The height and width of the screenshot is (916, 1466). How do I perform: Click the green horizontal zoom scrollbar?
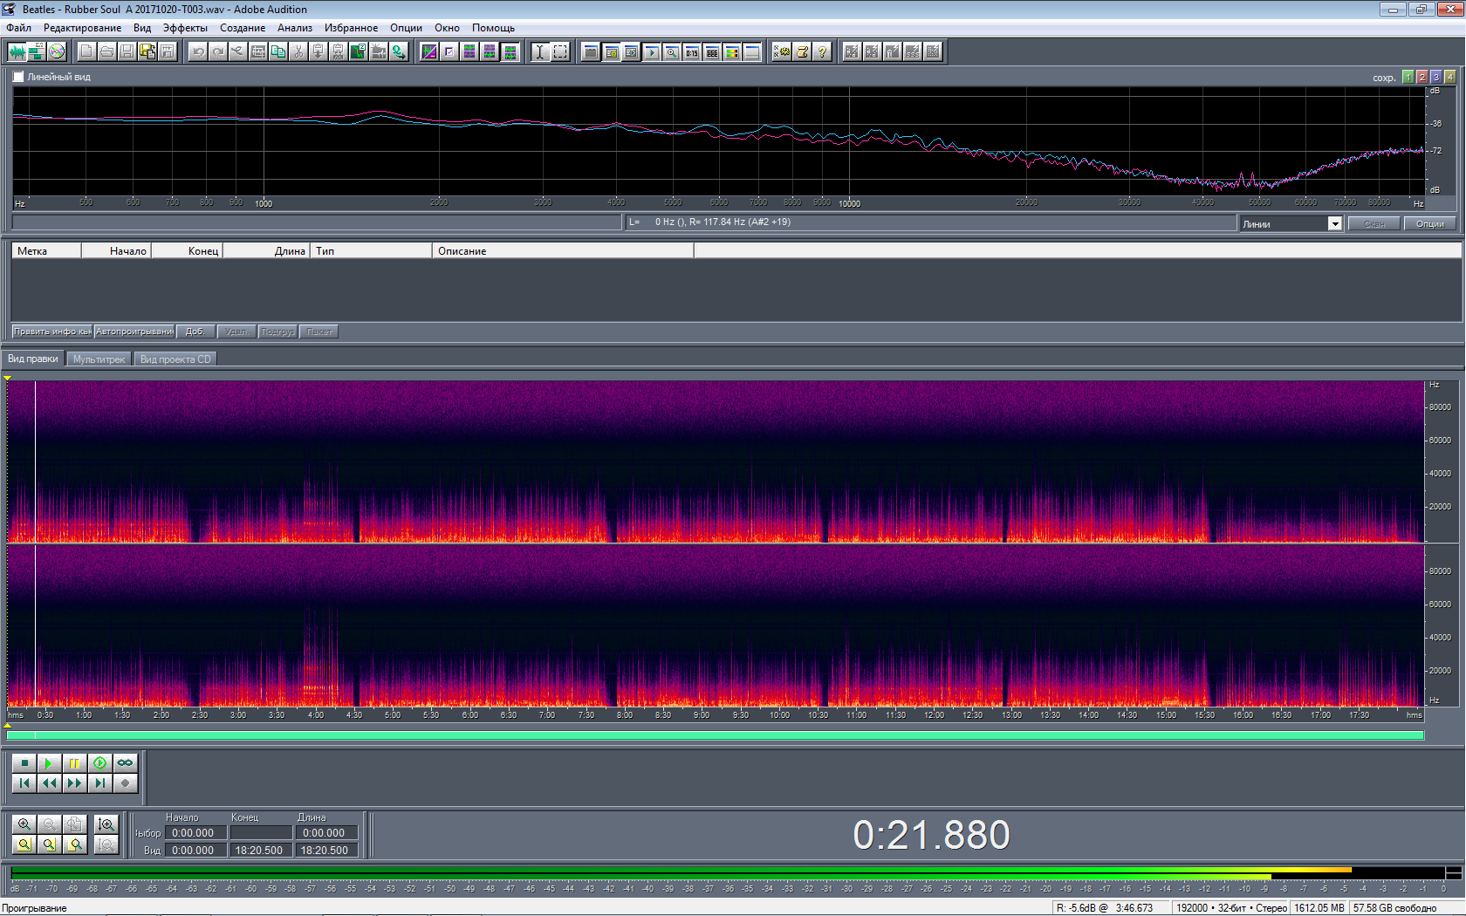point(716,735)
